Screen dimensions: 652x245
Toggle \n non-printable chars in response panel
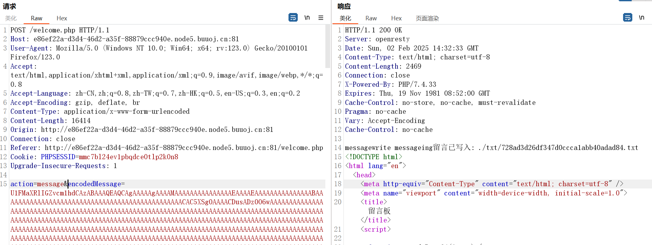[x=642, y=17]
